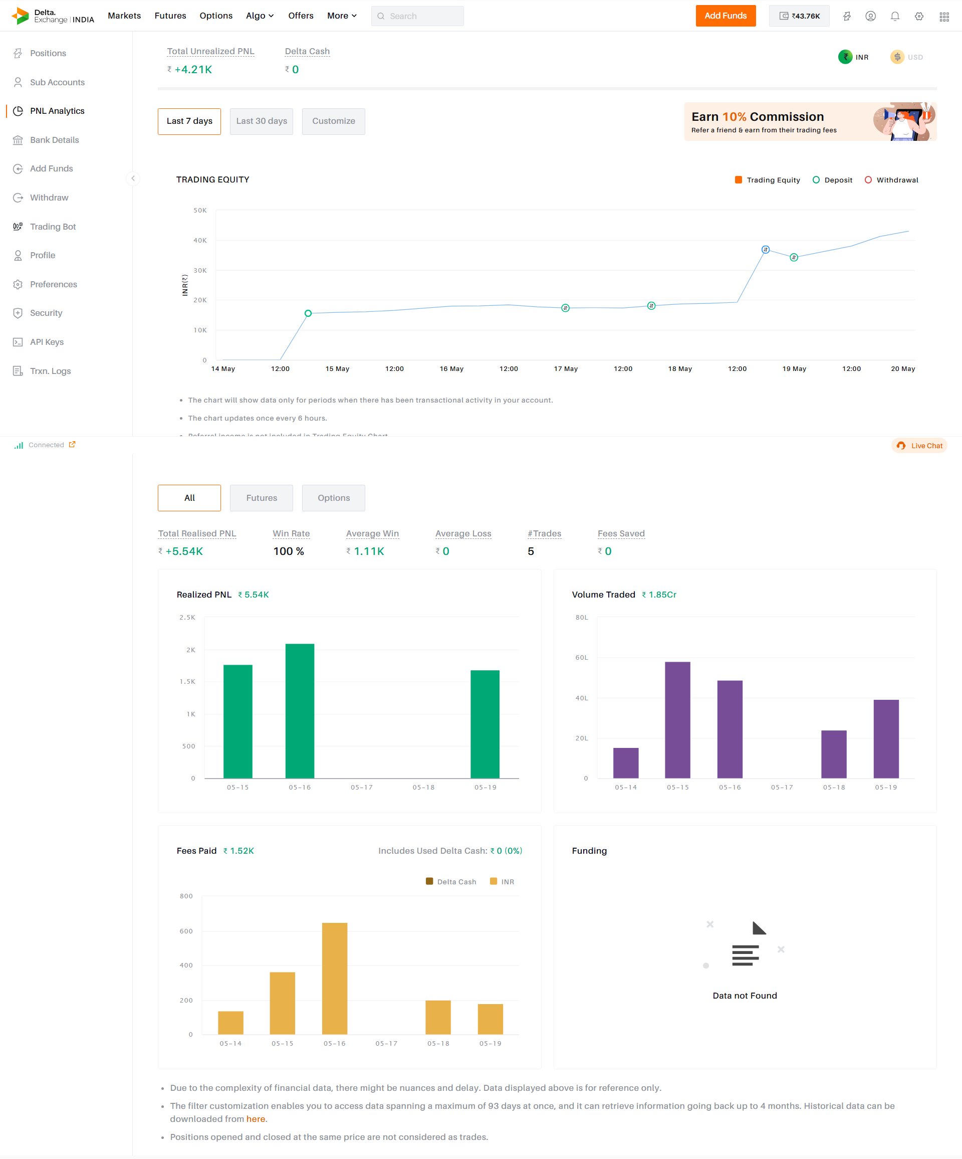Open the apps grid icon
Image resolution: width=962 pixels, height=1159 pixels.
(x=944, y=17)
